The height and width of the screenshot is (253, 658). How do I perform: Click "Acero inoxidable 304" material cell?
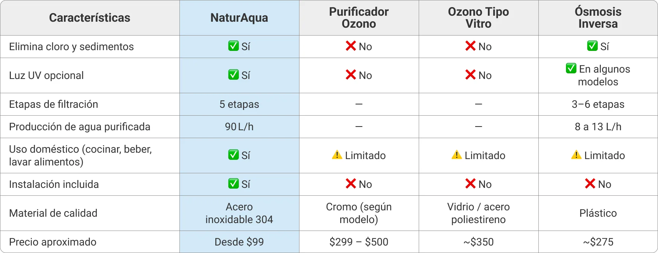click(x=239, y=213)
